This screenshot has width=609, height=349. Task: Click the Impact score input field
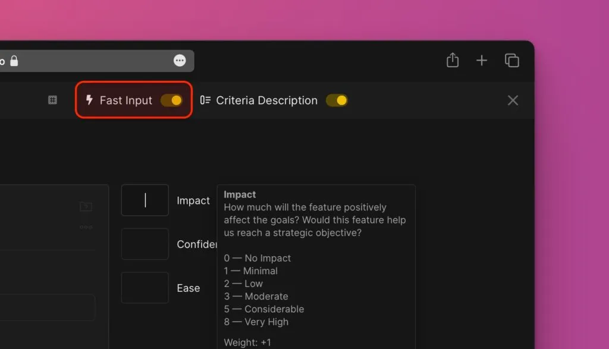pos(145,200)
